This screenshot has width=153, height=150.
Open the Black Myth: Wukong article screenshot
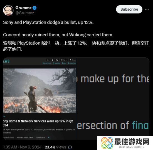coord(40,91)
